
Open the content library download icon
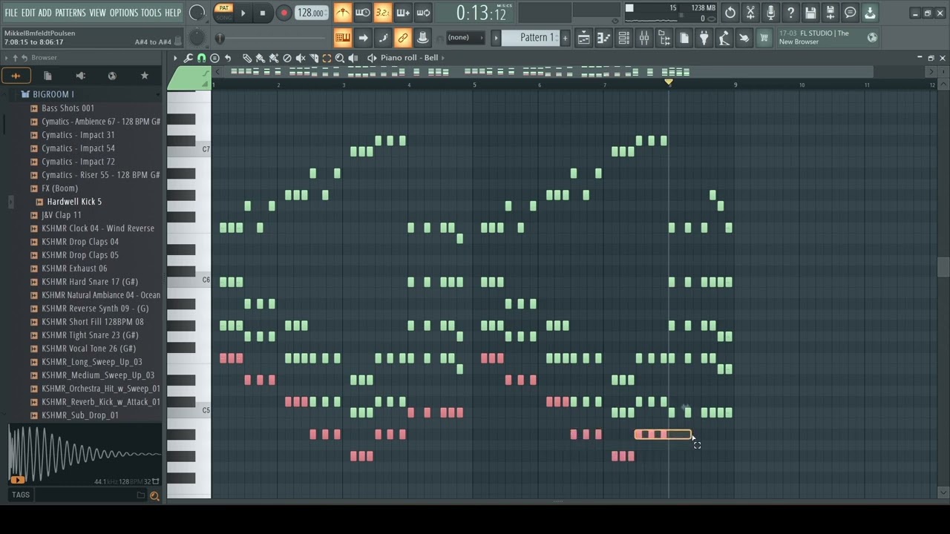870,13
